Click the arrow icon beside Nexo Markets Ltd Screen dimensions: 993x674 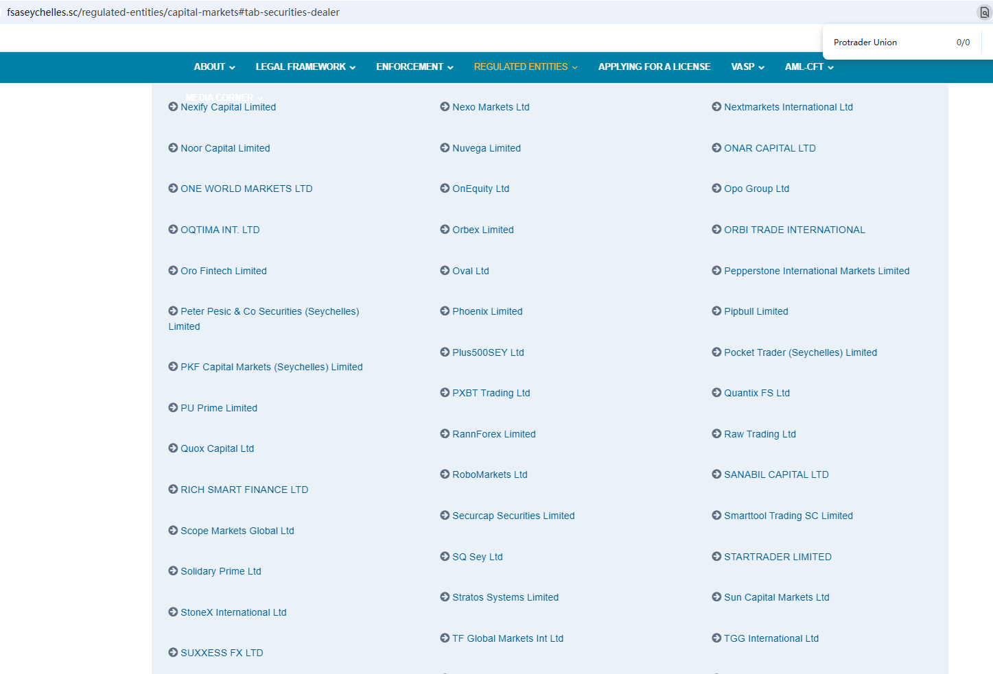[445, 106]
